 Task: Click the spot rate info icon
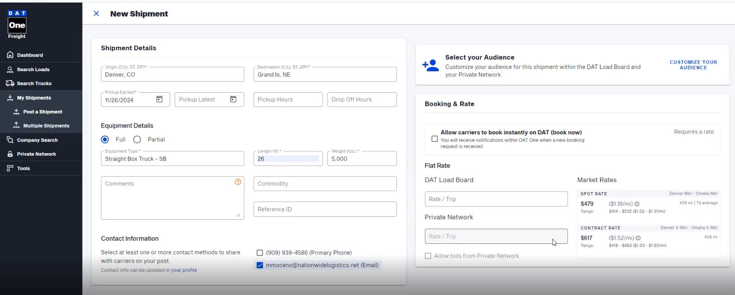637,204
